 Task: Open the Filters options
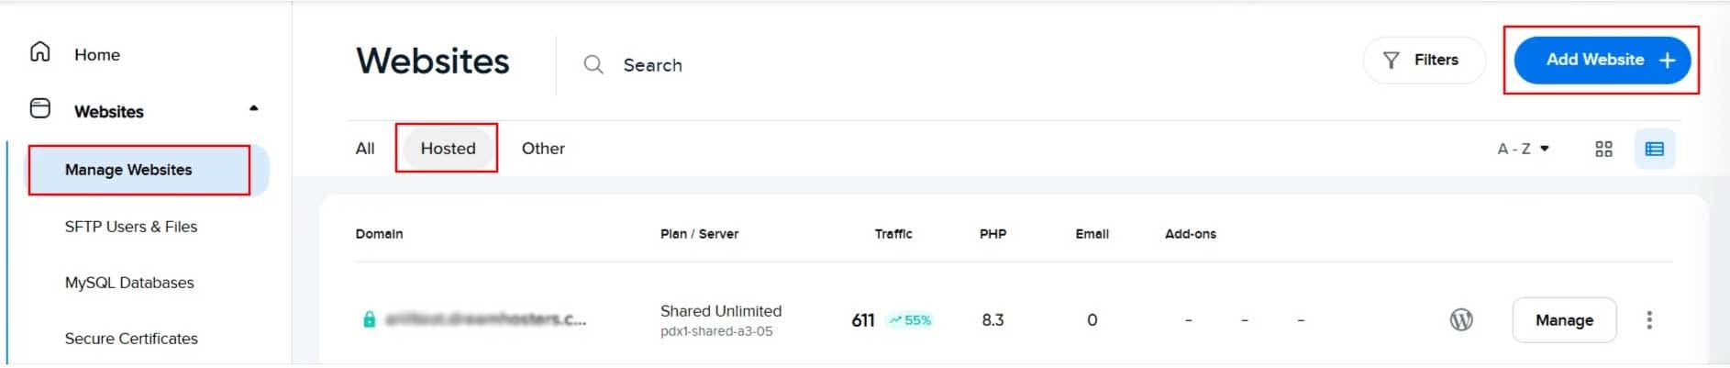(1424, 60)
